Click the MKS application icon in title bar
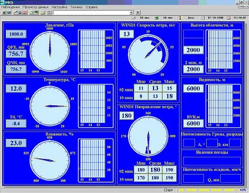249x193 pixels. tap(2, 2)
